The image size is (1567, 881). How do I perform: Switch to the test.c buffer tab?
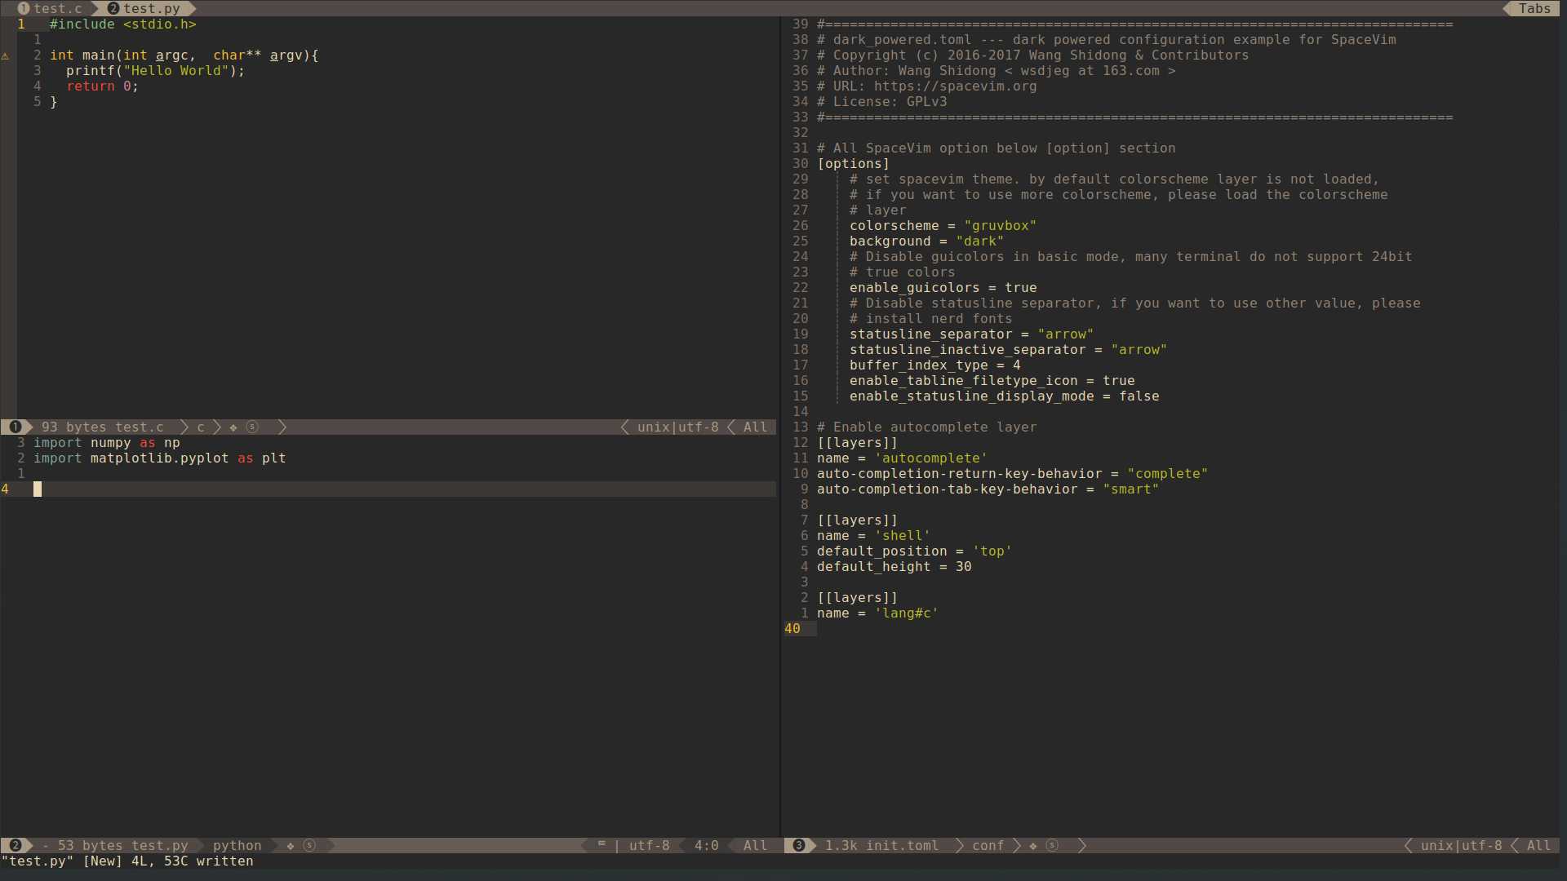[x=51, y=8]
